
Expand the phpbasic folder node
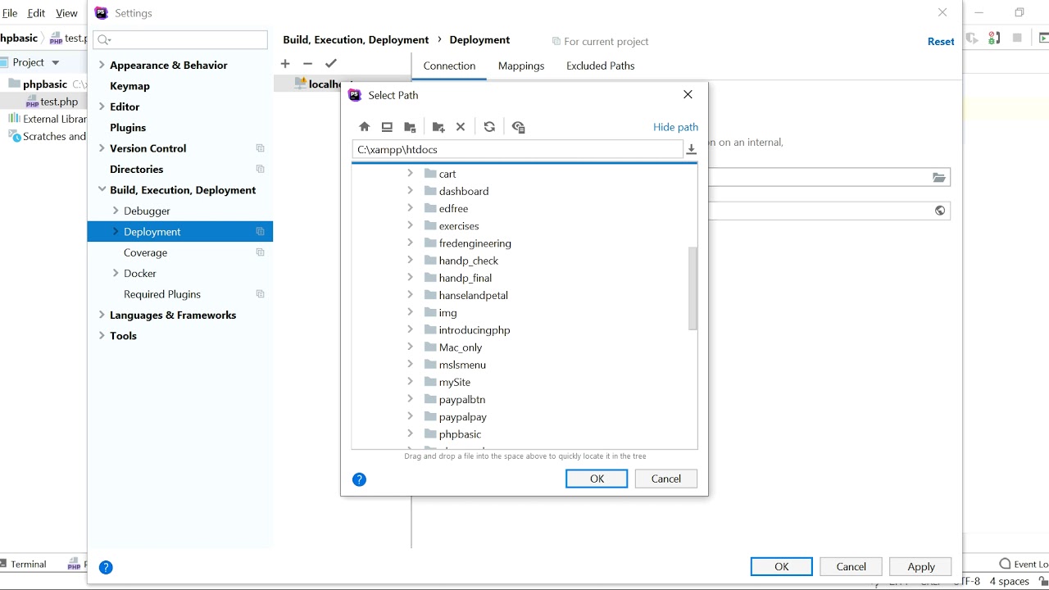point(411,433)
